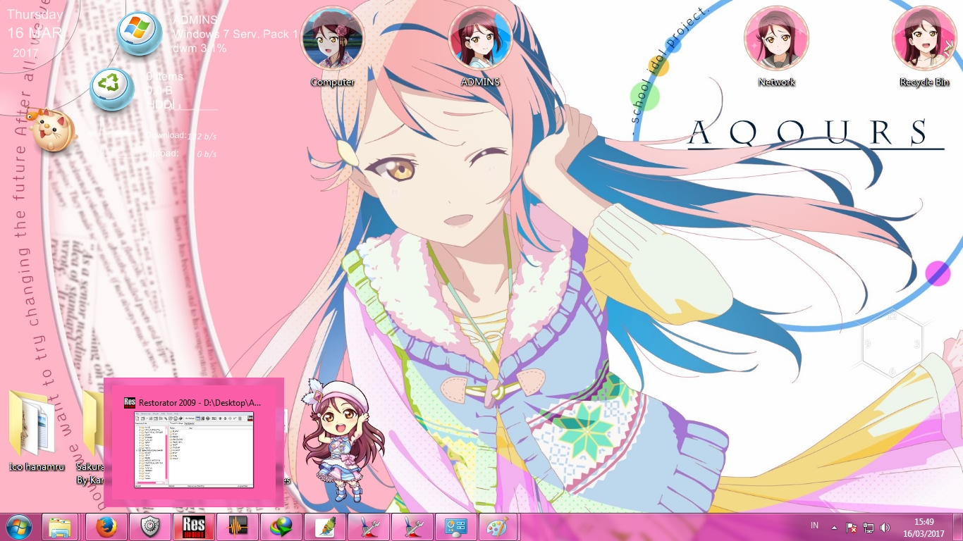Viewport: 963px width, 541px height.
Task: Click the IN input language indicator
Action: 814,526
